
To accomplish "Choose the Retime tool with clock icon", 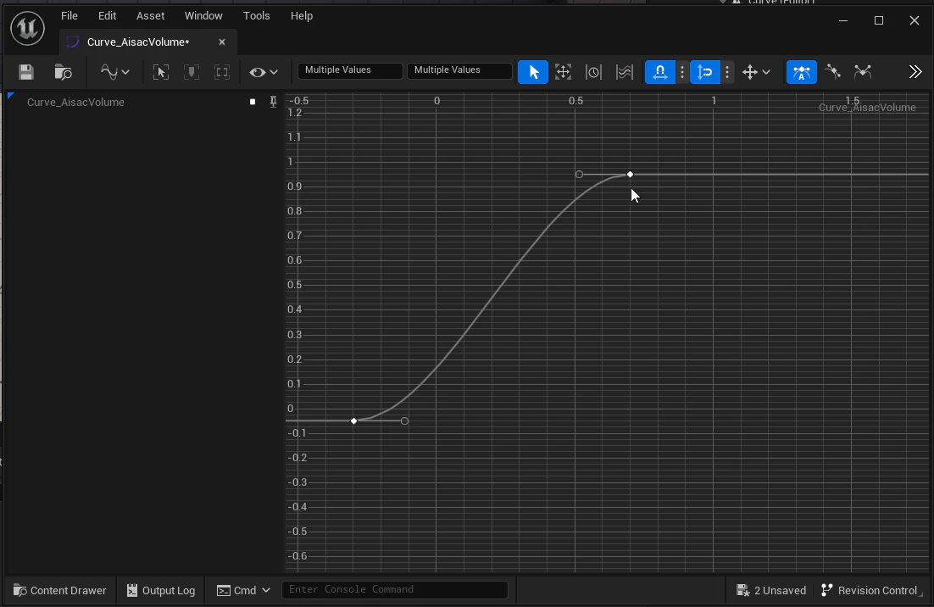I will tap(593, 72).
